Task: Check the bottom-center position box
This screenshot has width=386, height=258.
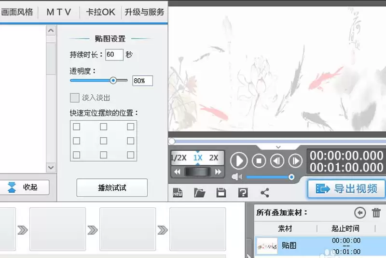Action: pyautogui.click(x=103, y=155)
